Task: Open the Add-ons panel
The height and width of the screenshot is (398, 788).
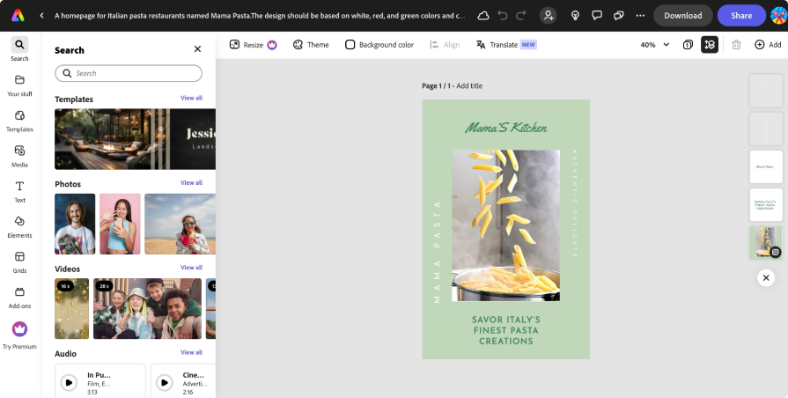Action: coord(19,297)
